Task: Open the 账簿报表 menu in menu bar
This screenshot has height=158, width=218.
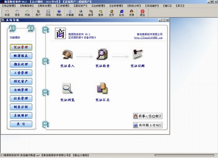Action: [x=27, y=6]
